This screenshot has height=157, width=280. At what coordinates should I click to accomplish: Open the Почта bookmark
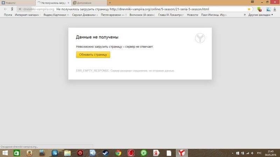point(8,15)
